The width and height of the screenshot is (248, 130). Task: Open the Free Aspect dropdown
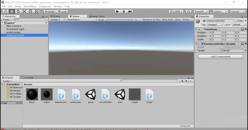(x=82, y=20)
